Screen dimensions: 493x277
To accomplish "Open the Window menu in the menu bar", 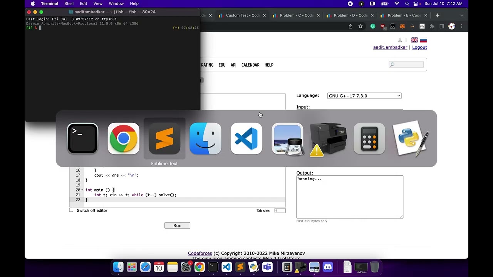I will click(116, 3).
